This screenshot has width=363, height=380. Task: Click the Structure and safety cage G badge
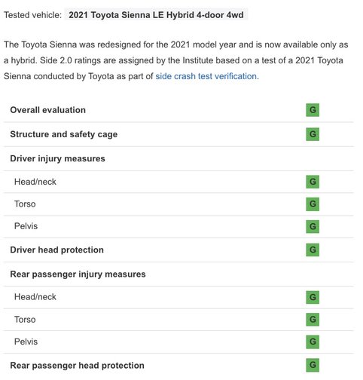click(313, 134)
